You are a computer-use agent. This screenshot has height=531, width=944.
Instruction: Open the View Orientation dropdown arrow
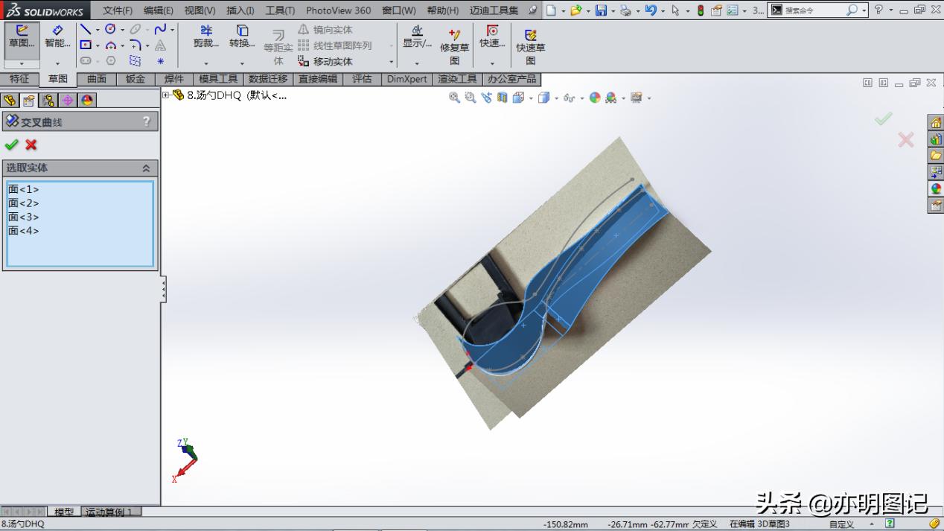pyautogui.click(x=530, y=98)
